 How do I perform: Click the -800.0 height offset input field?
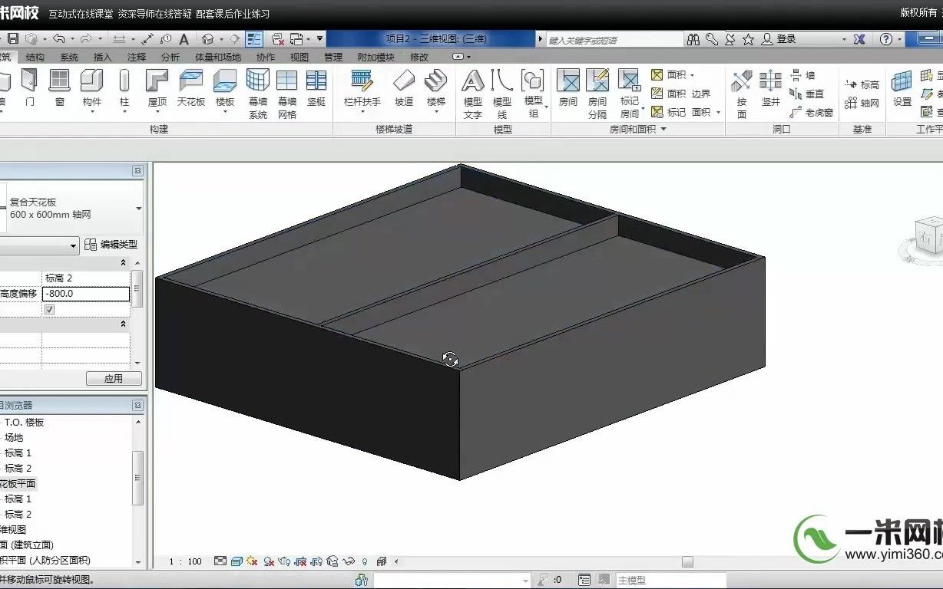point(85,294)
